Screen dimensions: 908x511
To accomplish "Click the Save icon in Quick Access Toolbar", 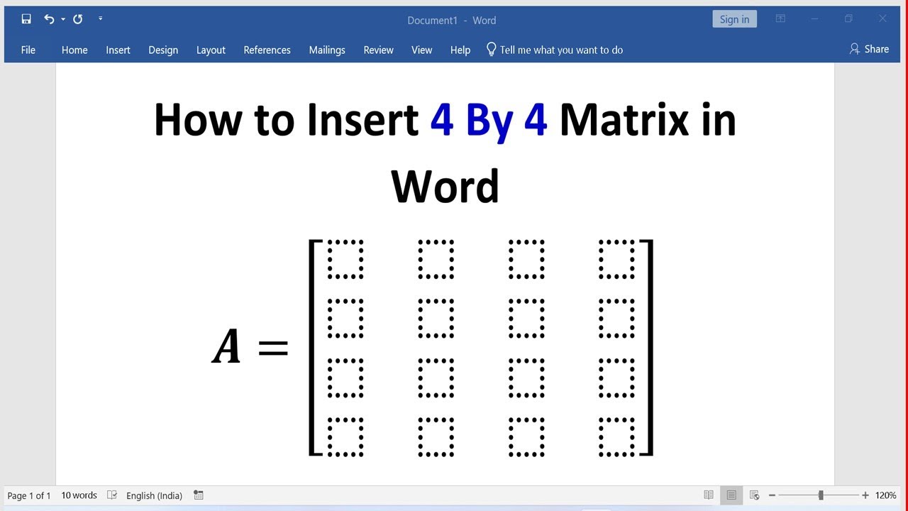I will (26, 19).
